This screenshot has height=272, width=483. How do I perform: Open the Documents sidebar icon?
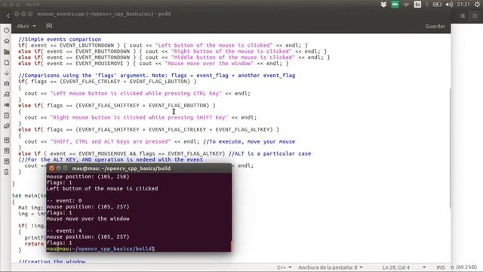pyautogui.click(x=7, y=63)
